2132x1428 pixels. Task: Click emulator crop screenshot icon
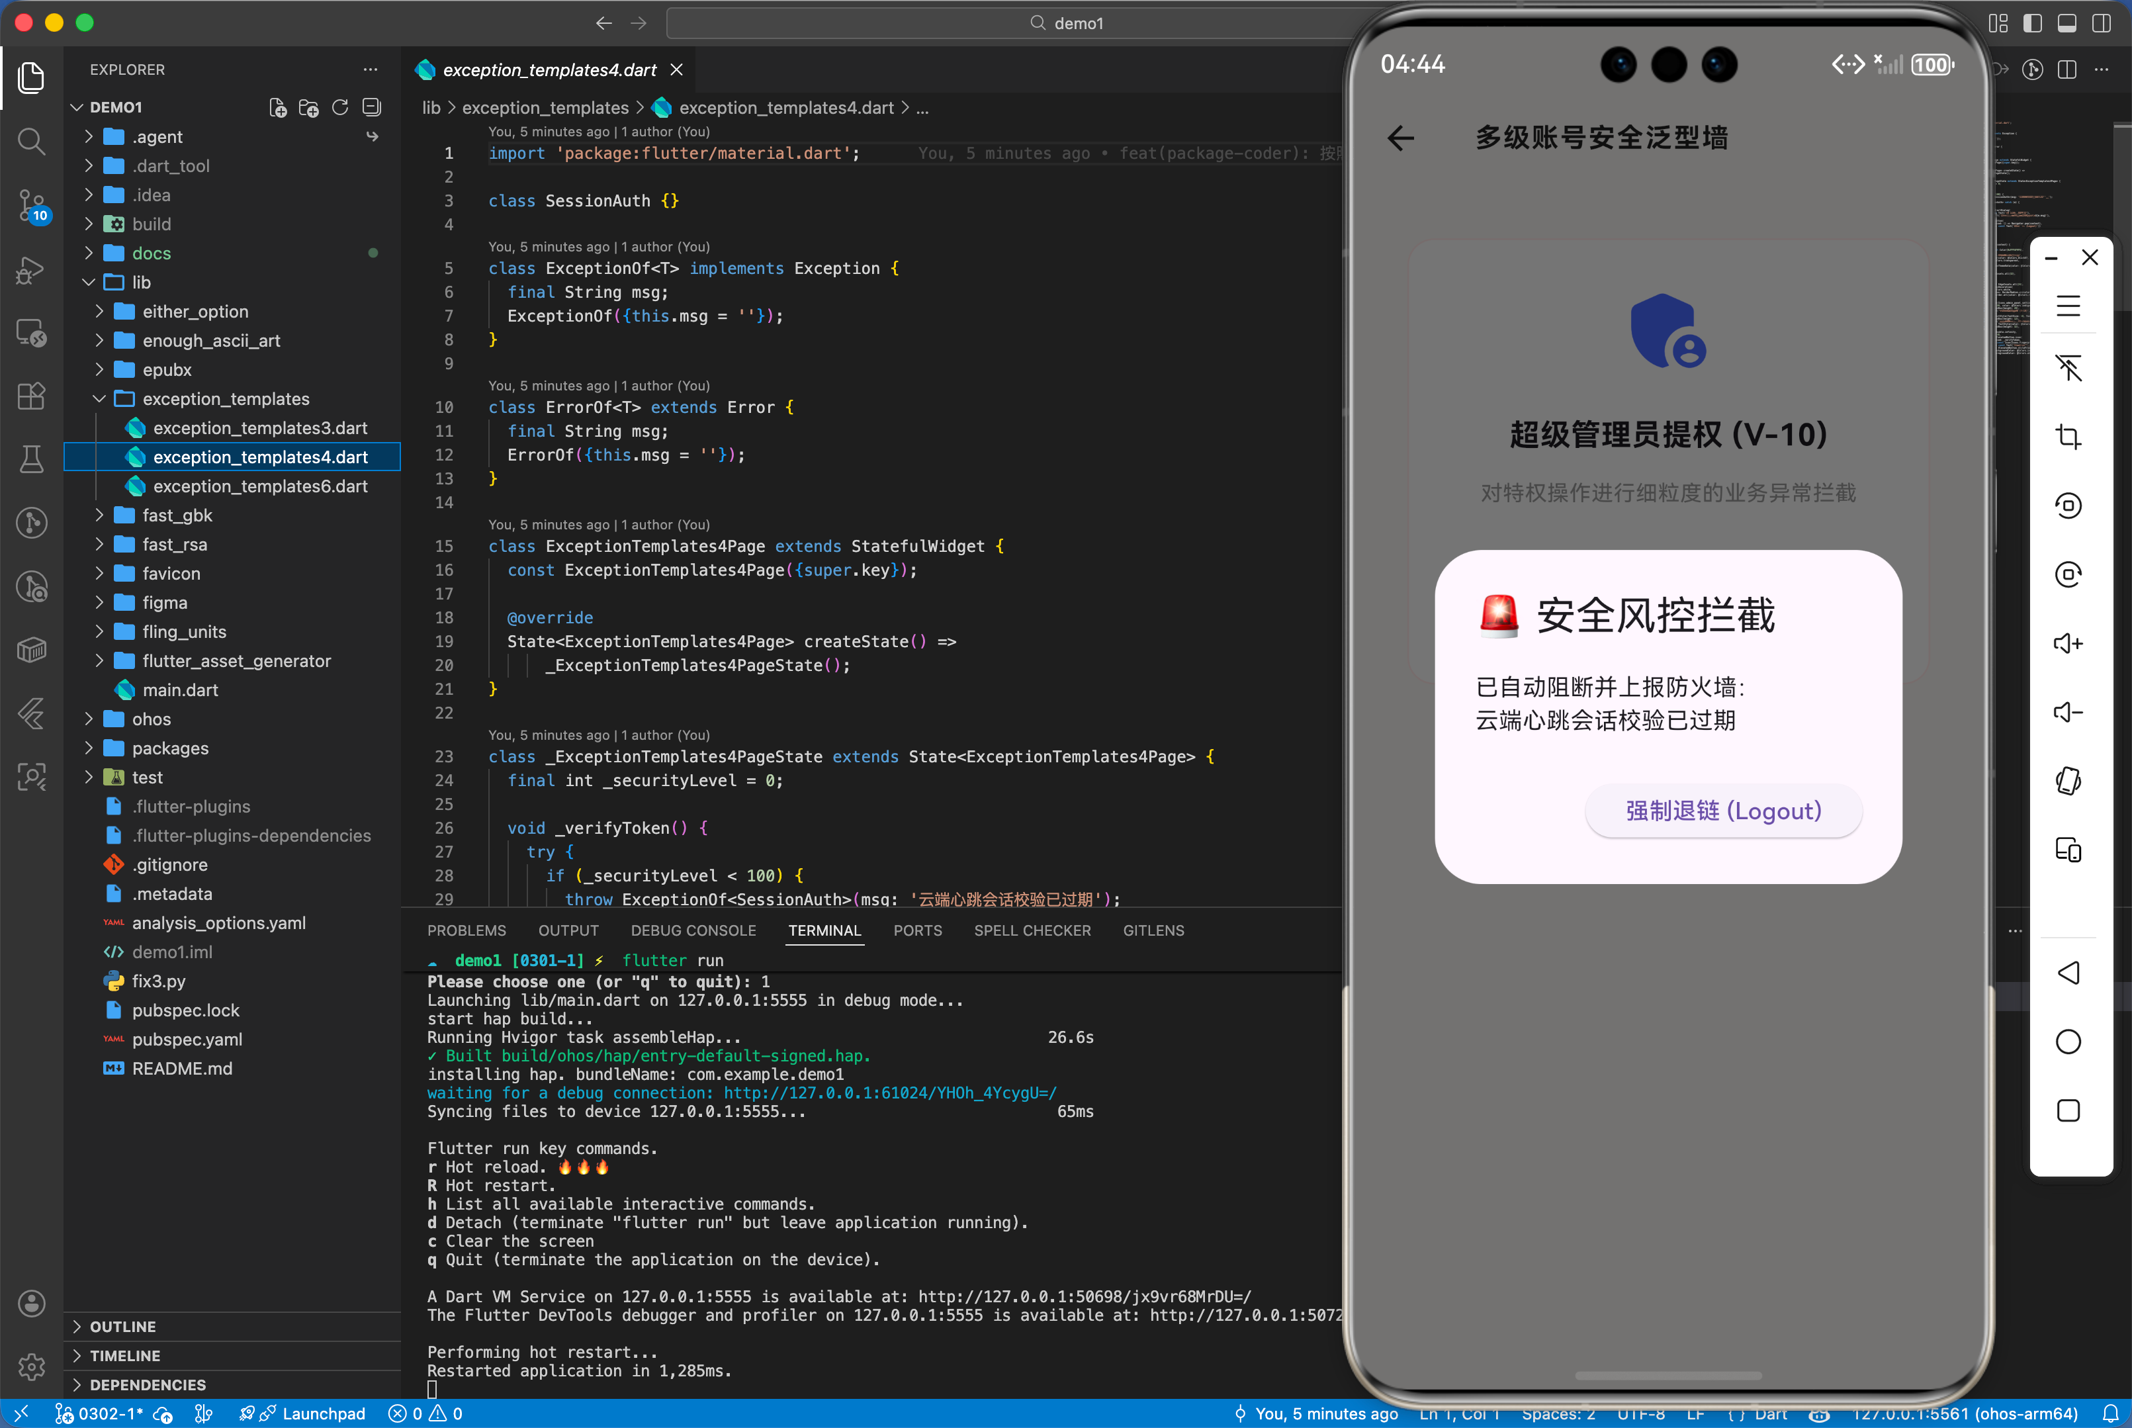pyautogui.click(x=2068, y=436)
